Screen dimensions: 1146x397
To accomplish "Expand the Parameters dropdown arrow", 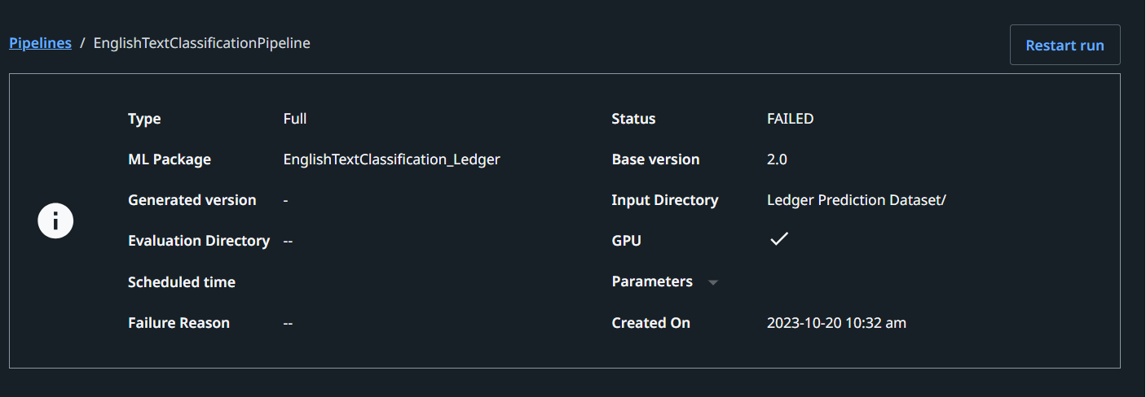I will (x=713, y=282).
